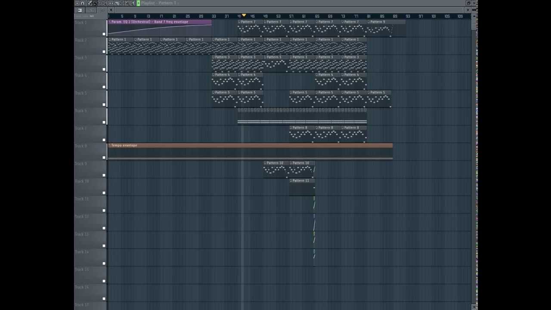Mute Track 16 with its square toggle
This screenshot has height=310, width=551.
(x=104, y=299)
